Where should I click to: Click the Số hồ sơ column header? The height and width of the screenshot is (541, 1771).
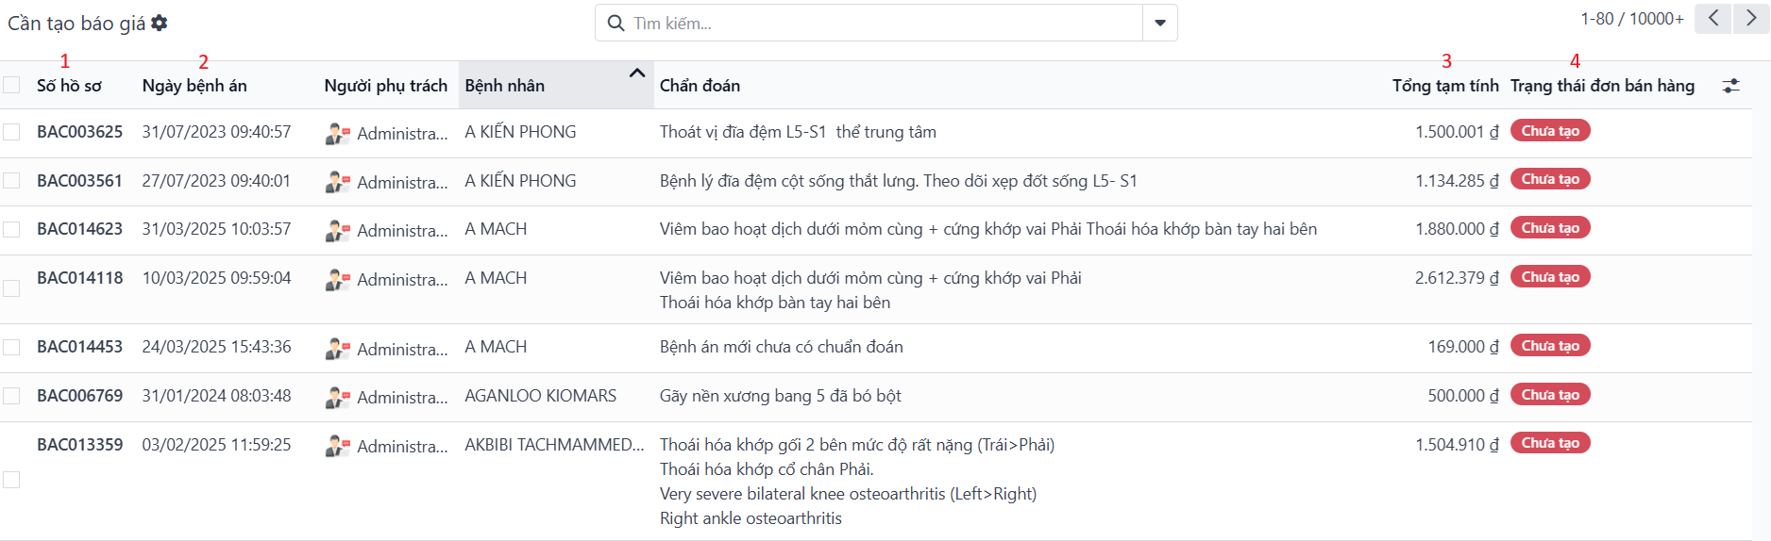pyautogui.click(x=69, y=86)
